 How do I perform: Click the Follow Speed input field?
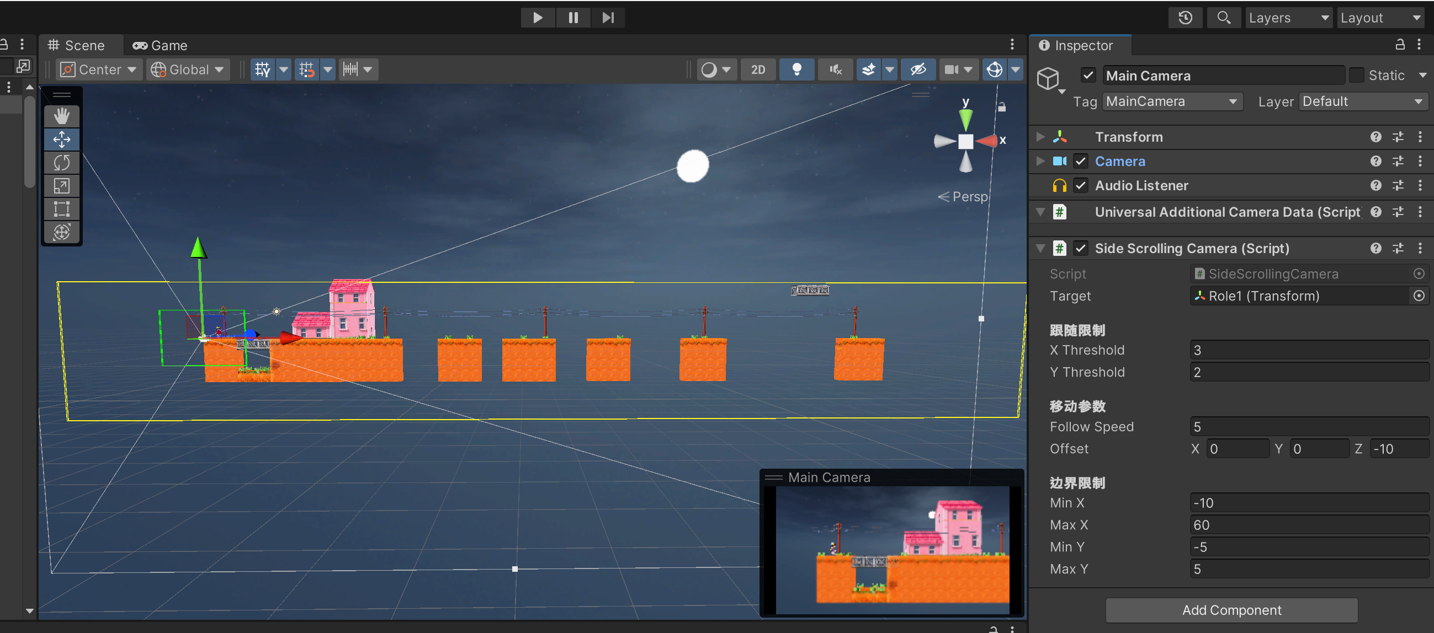[1308, 427]
